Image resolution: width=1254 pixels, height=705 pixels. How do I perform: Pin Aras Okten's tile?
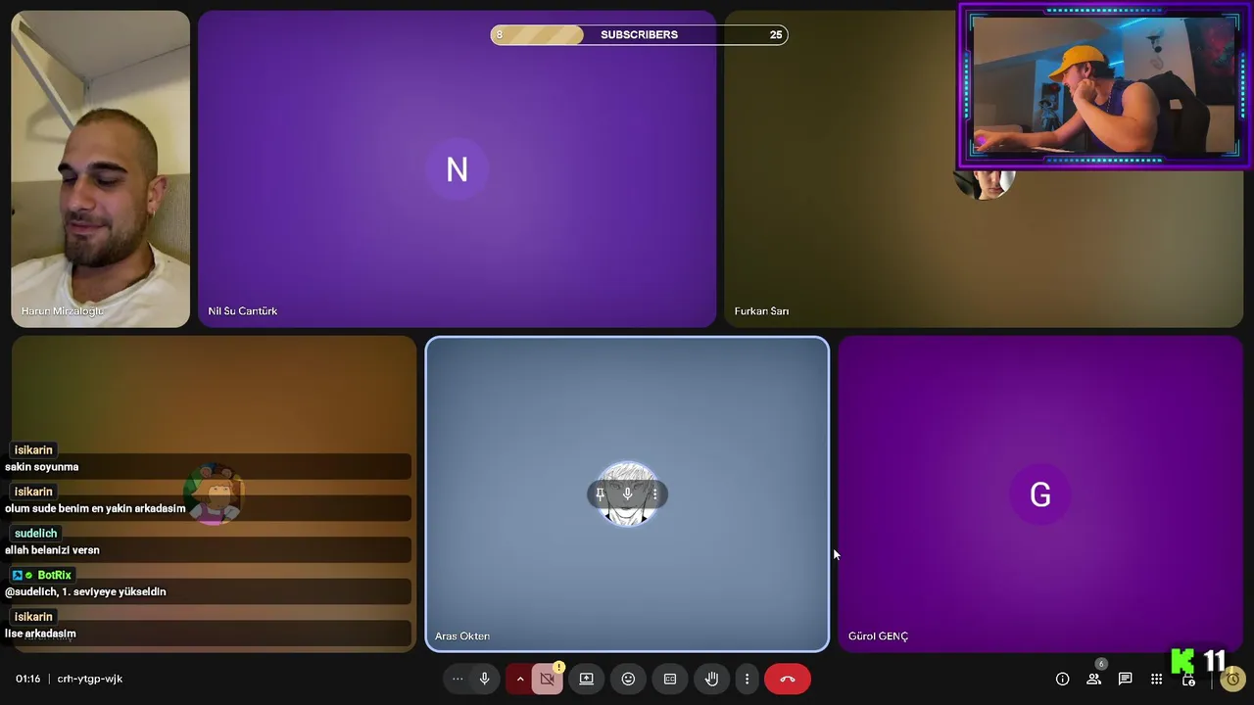[x=601, y=494]
